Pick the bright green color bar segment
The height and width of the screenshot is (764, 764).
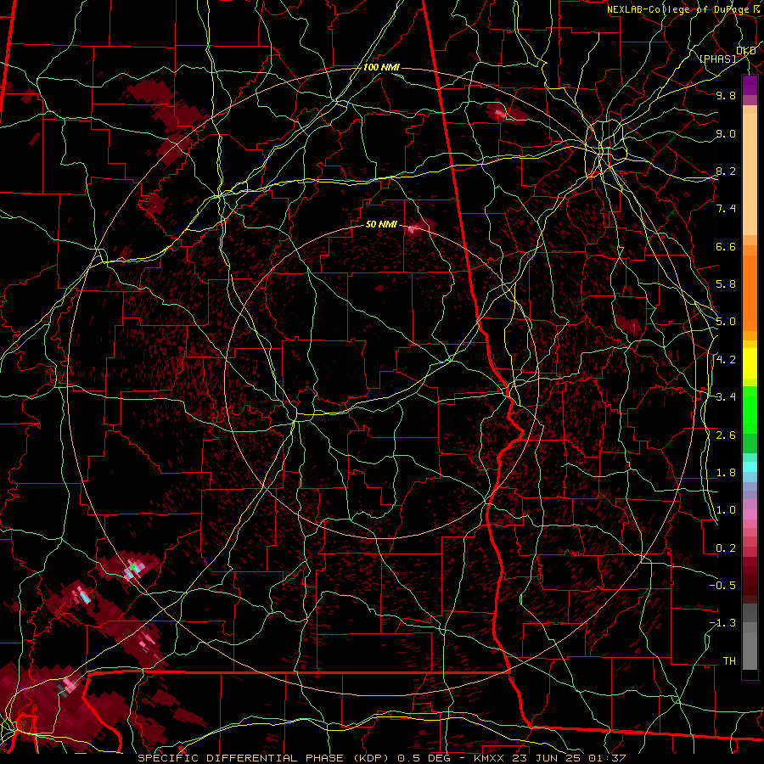(750, 409)
